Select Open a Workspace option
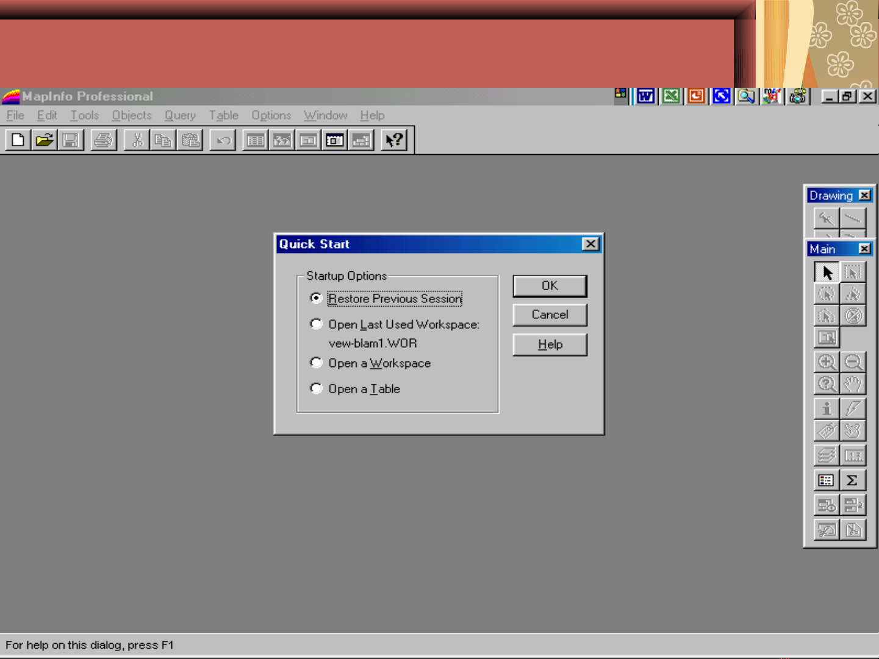 coord(370,363)
